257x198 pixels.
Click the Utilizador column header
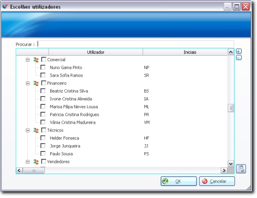pyautogui.click(x=96, y=52)
